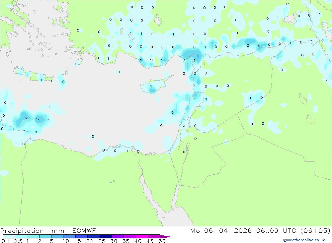Click the 0.1–0.5 mm legend color swatch
The height and width of the screenshot is (243, 332).
point(9,236)
